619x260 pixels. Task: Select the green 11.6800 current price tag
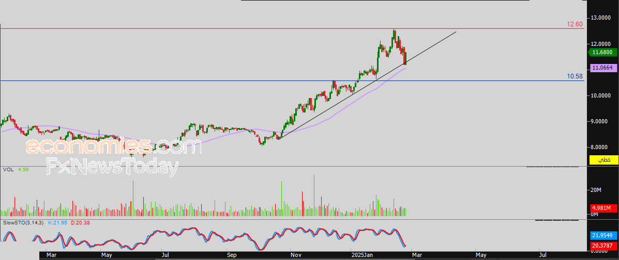(603, 52)
